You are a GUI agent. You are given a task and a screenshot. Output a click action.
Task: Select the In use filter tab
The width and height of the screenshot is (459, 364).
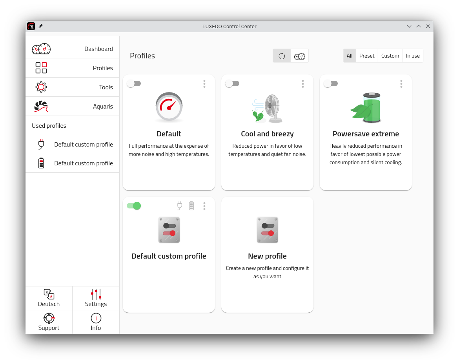click(413, 56)
